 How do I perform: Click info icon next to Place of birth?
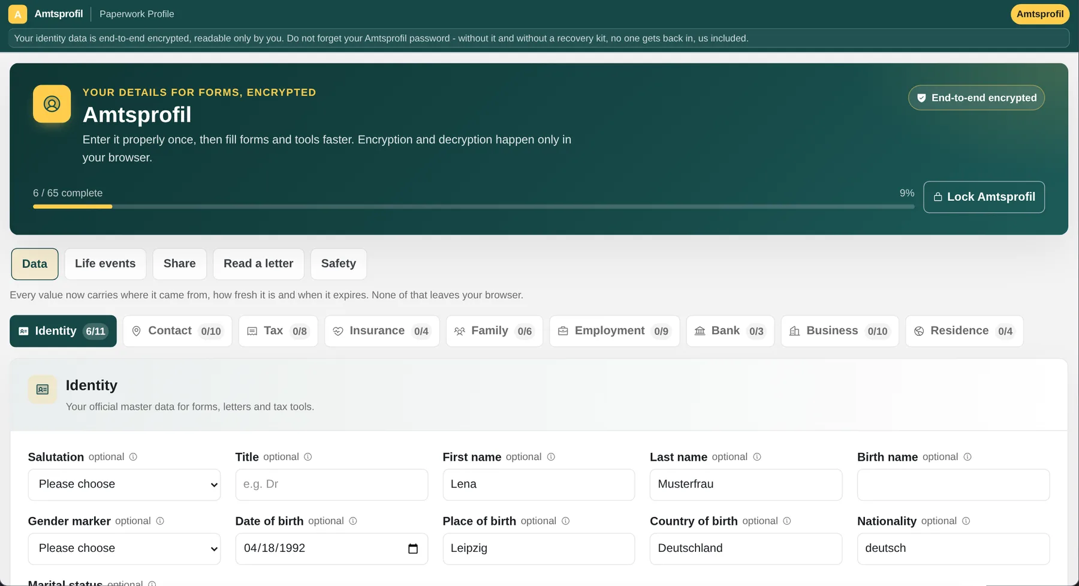(x=565, y=521)
